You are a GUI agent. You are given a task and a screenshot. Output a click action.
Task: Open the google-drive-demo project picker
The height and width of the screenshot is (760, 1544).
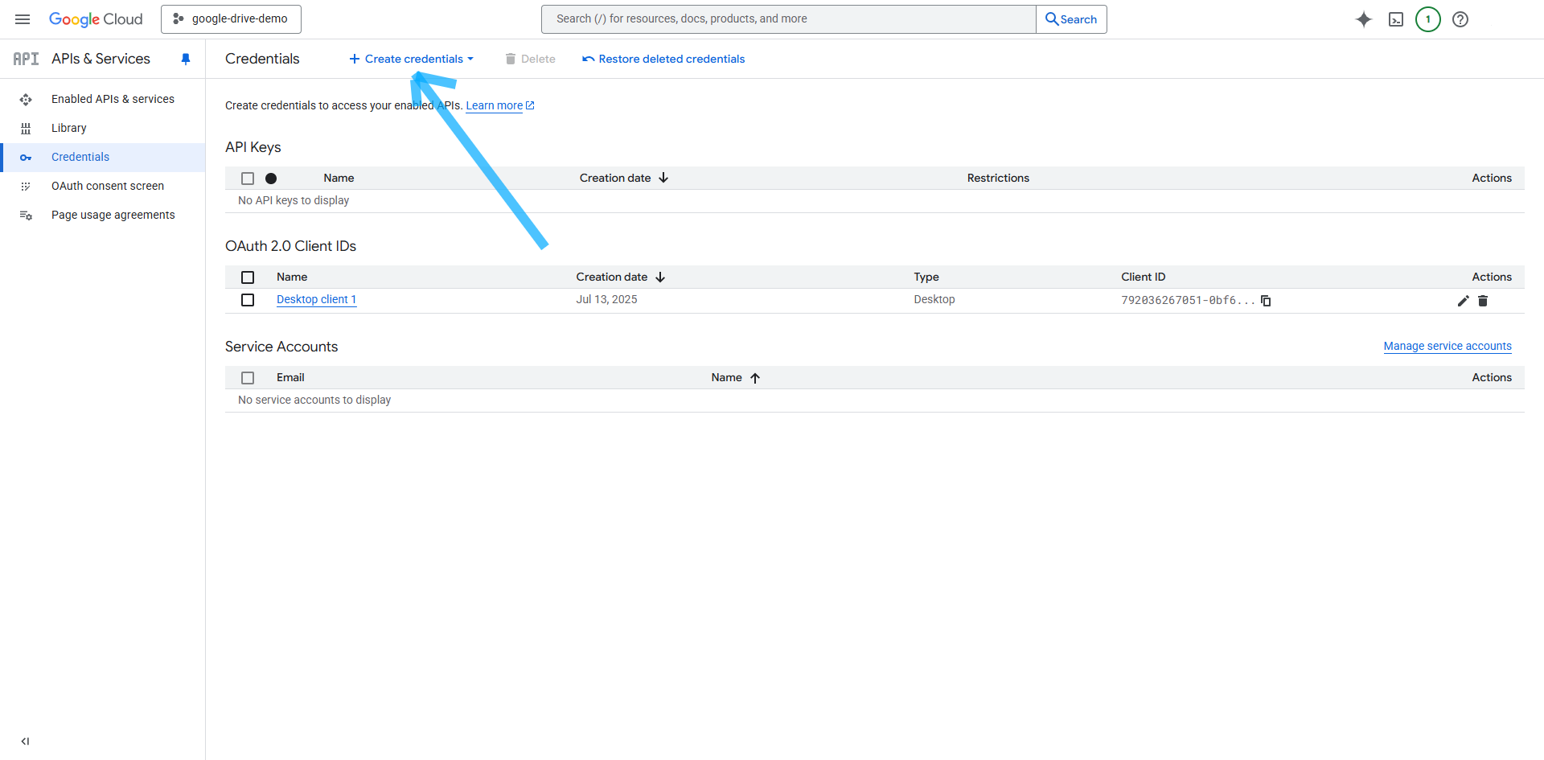[231, 19]
